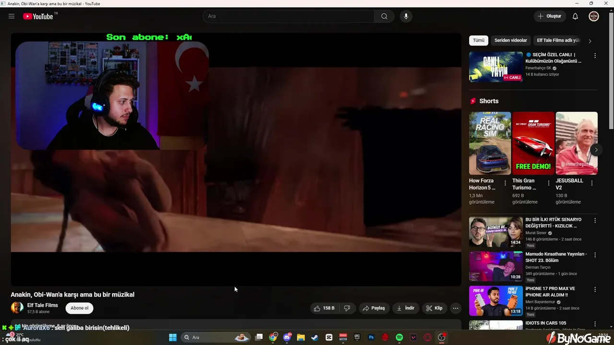Open the BU BİR İLK RTÜK thumbnail

pos(496,232)
